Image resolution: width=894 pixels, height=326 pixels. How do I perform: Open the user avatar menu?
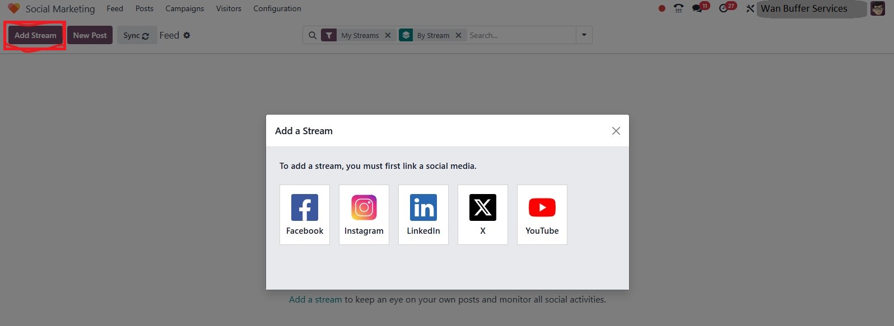tap(878, 8)
